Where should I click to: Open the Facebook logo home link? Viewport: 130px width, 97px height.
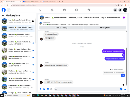pyautogui.click(x=4, y=10)
